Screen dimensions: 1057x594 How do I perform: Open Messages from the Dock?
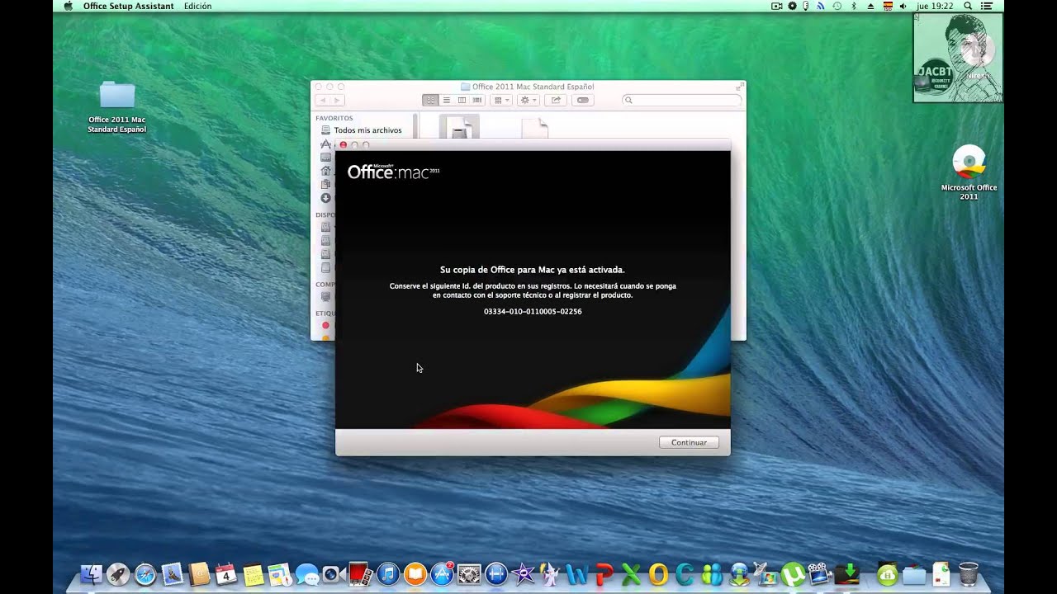[306, 574]
